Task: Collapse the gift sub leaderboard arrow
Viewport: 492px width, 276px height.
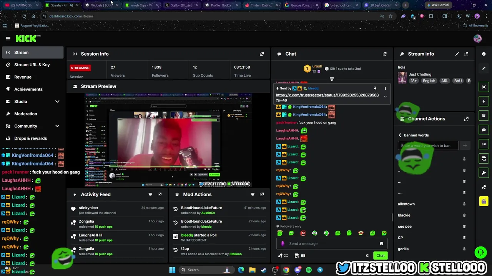Action: coord(332,79)
